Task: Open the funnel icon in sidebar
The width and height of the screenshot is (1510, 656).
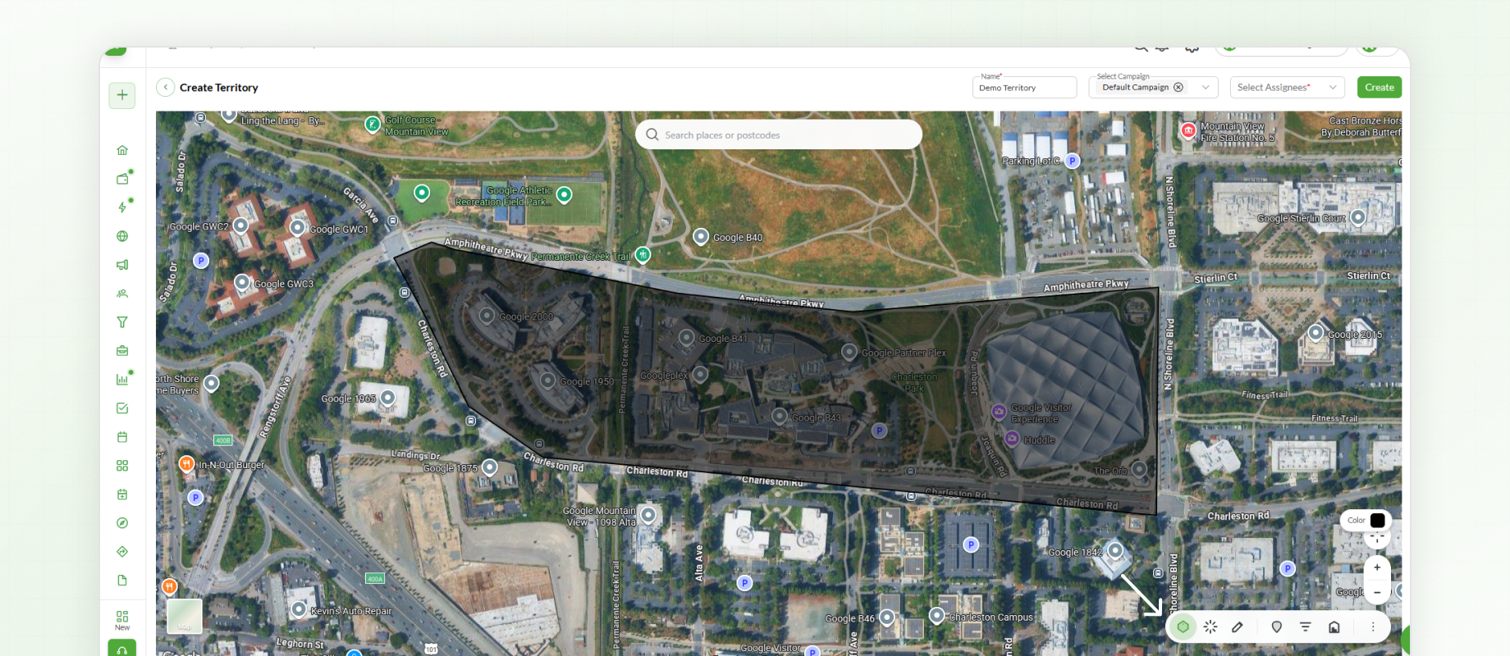Action: pos(122,322)
